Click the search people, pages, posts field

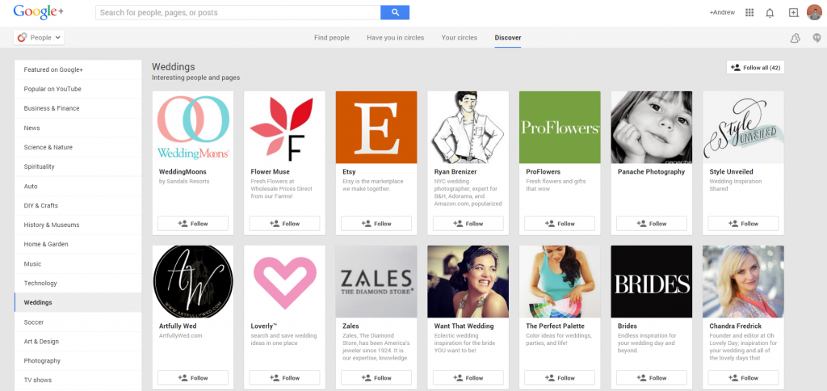click(x=238, y=13)
